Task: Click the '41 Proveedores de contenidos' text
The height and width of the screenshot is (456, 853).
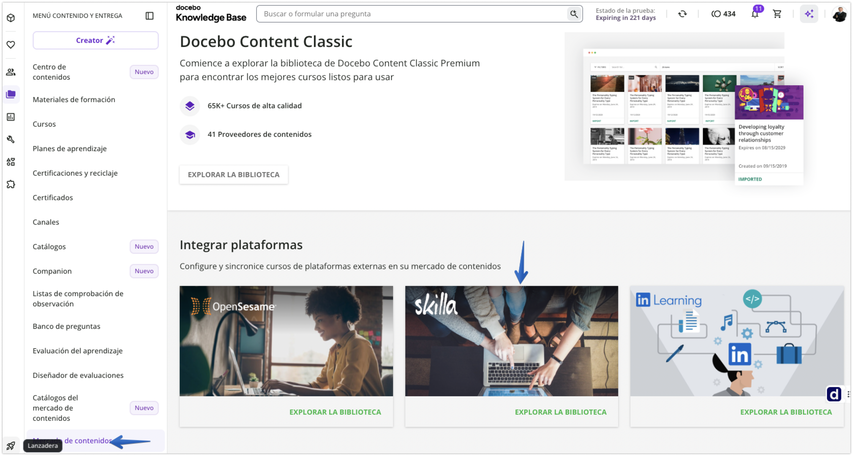Action: (260, 135)
